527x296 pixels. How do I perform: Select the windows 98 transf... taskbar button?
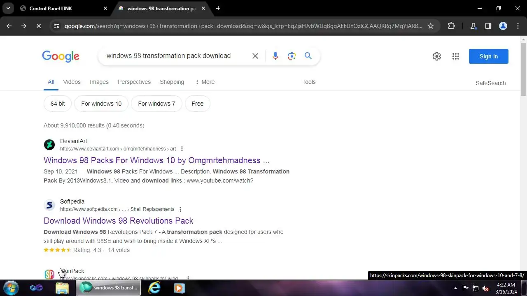(x=108, y=288)
